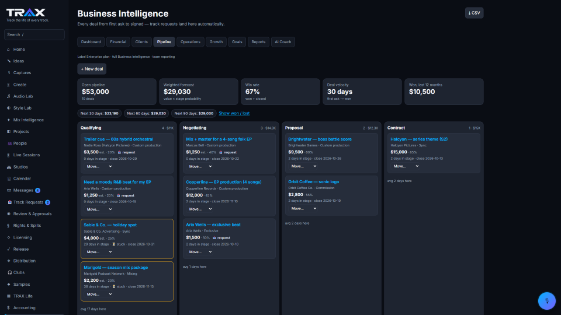Screen dimensions: 561x315
Task: Open Marigold season mix package deal
Action: [116, 268]
